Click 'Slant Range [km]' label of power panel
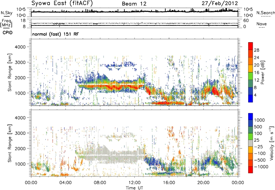This screenshot has height=190, width=275. [10, 72]
